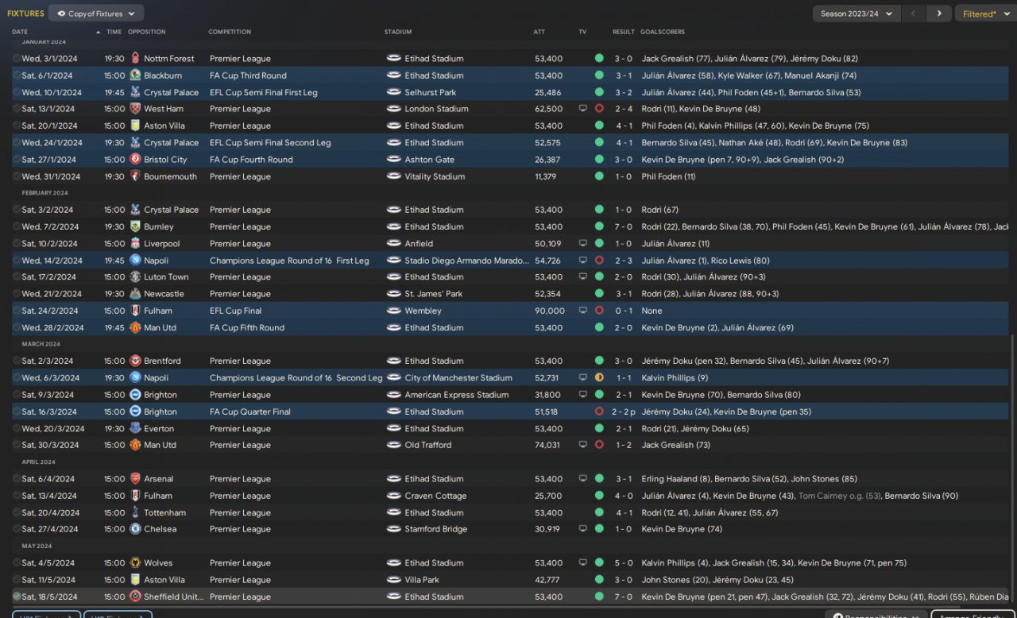
Task: Click the Chelsea club badge
Action: (135, 529)
